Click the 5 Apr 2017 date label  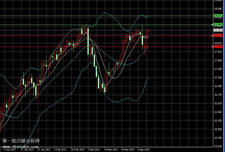tap(144, 150)
